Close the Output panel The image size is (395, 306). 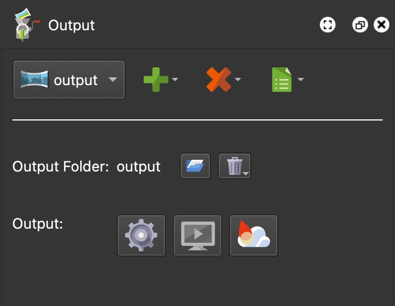(x=382, y=25)
